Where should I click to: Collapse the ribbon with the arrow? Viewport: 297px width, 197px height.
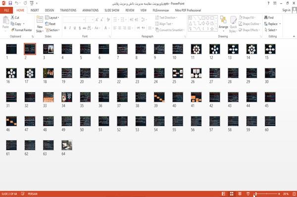click(294, 36)
